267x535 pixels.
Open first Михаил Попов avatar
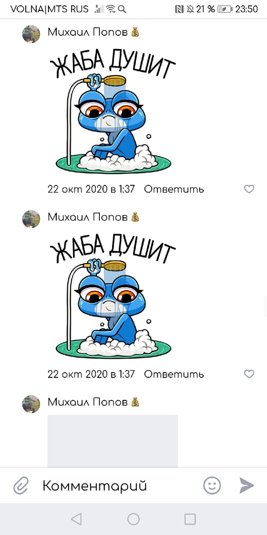pyautogui.click(x=31, y=34)
